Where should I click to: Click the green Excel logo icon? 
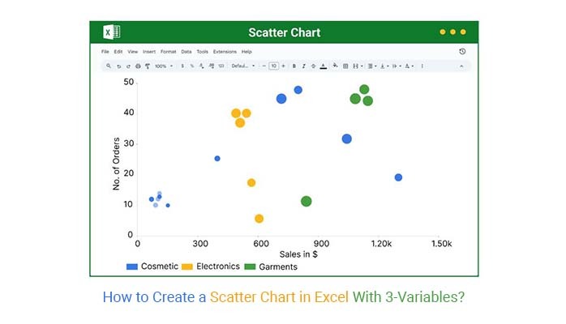111,32
